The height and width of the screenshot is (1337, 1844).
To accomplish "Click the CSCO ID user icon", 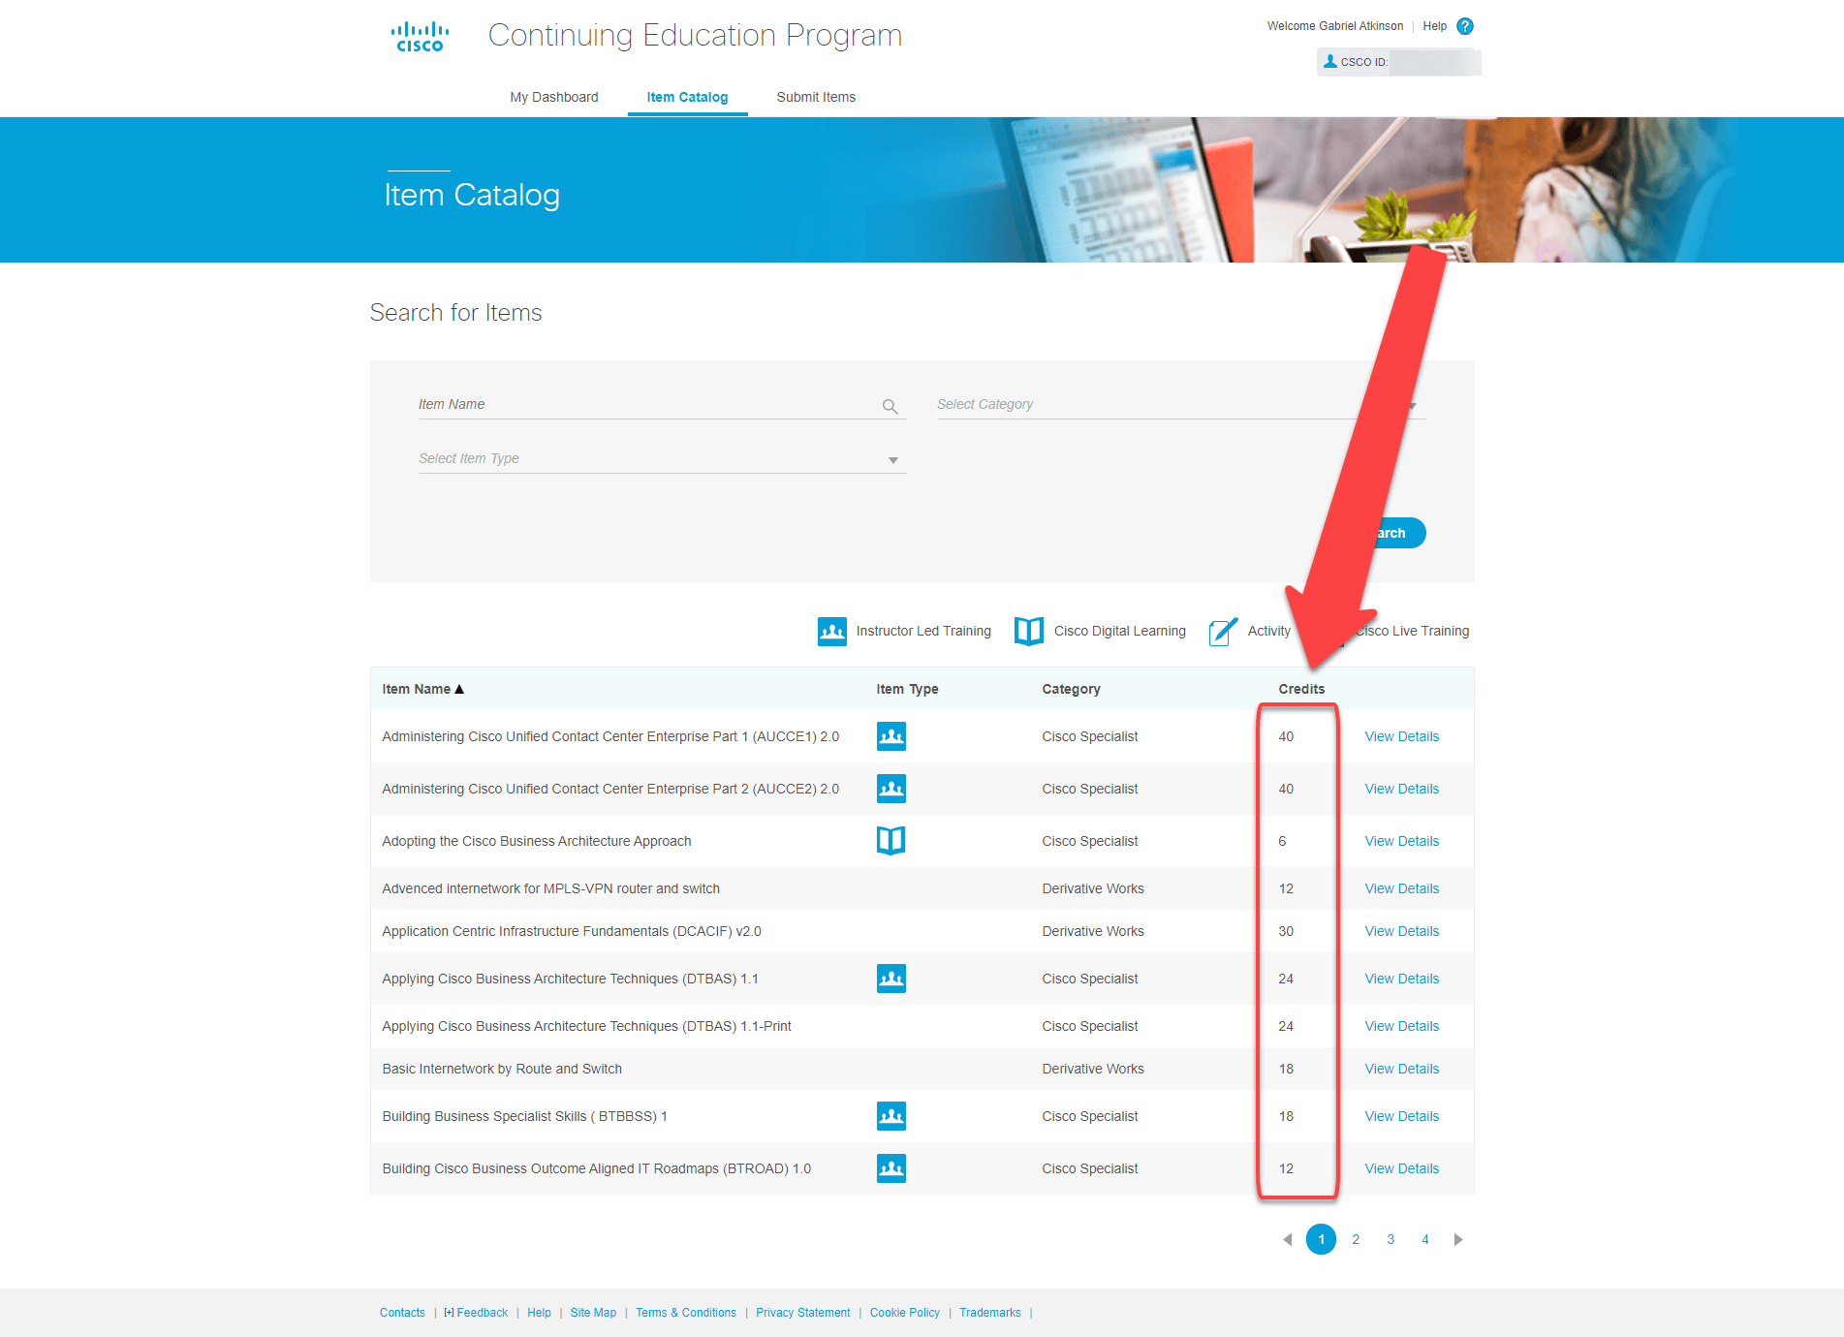I will click(x=1330, y=61).
